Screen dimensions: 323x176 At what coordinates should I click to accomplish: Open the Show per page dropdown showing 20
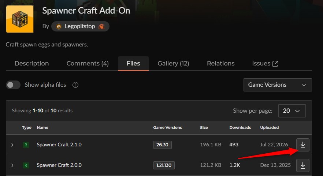click(x=292, y=111)
